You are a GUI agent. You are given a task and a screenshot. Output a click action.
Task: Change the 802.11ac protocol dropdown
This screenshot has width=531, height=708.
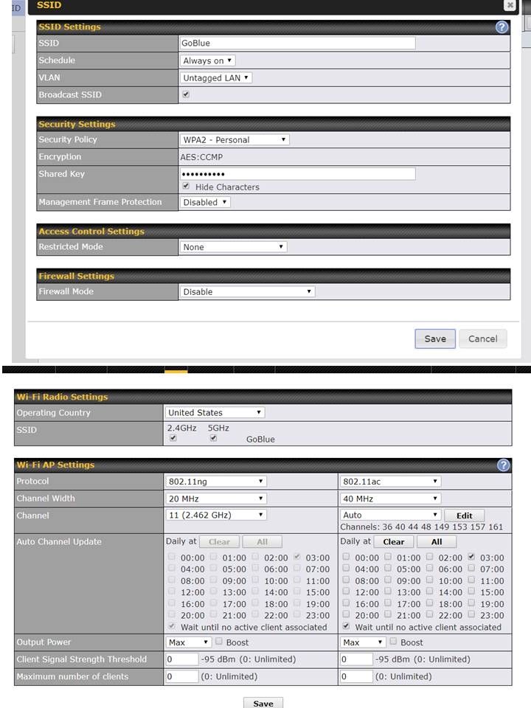point(390,481)
